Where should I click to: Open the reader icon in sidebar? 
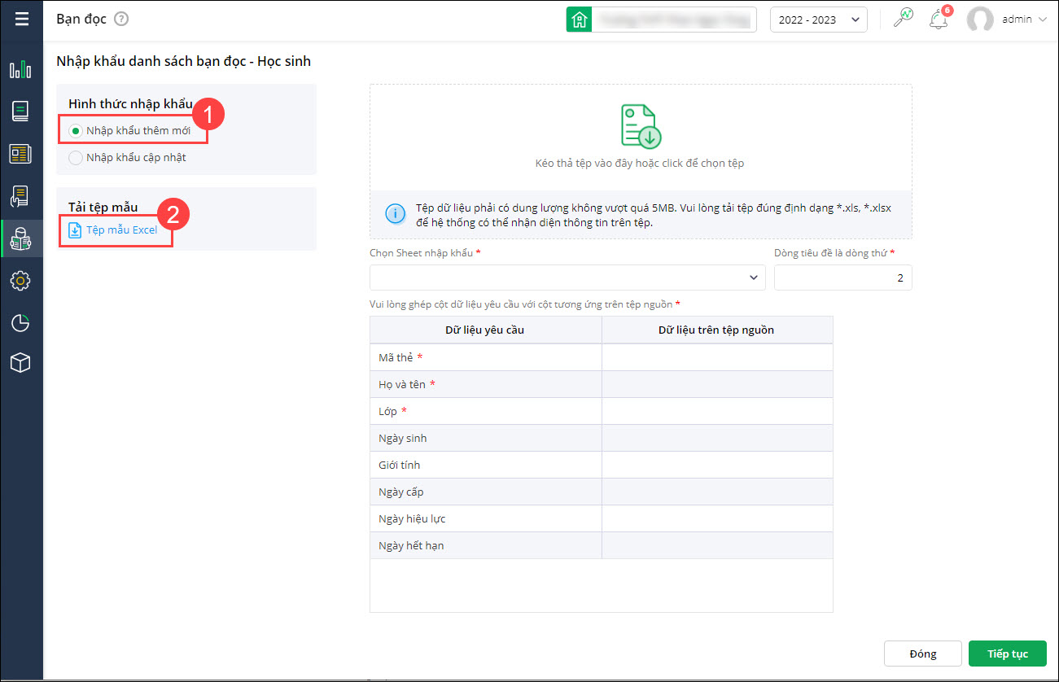(21, 238)
